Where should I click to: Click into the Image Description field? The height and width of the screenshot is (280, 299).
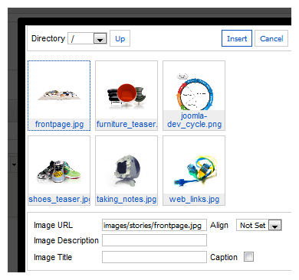154,240
